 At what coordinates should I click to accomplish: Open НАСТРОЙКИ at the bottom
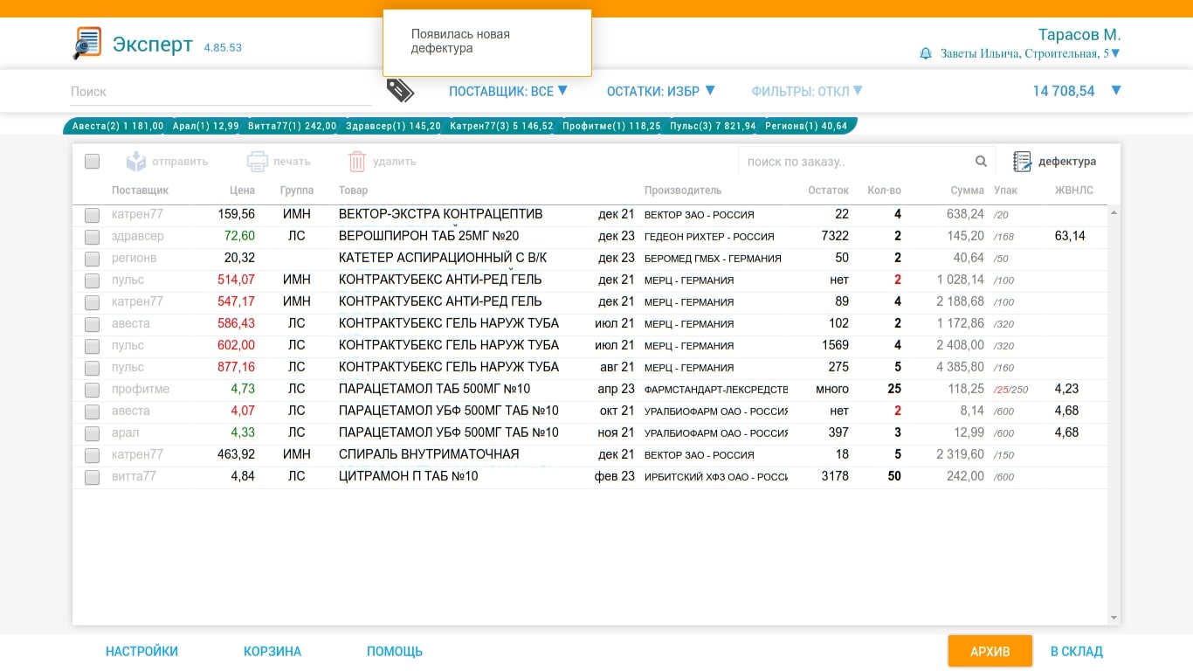click(141, 651)
